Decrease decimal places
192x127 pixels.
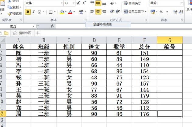(x=181, y=12)
